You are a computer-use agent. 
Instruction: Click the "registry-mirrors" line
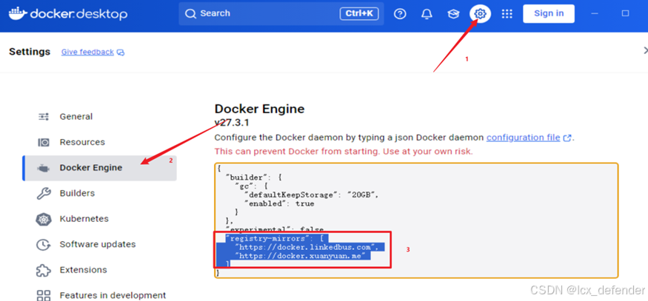tap(277, 238)
